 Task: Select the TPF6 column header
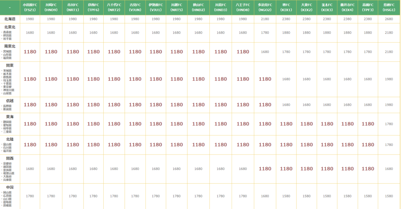point(93,7)
